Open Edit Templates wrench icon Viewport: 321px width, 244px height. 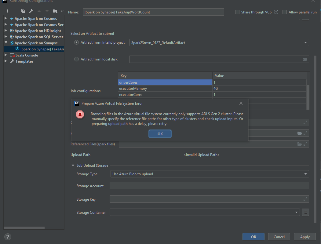click(31, 11)
